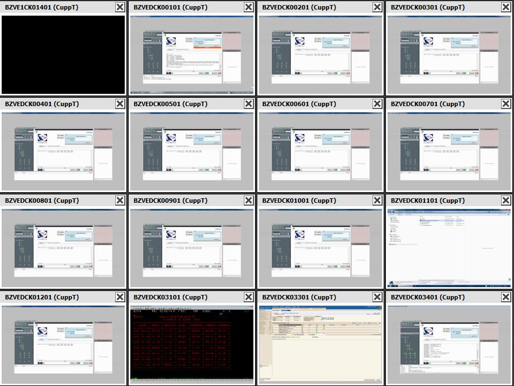Select the BZVEDCK01001 desktop thumbnail

click(x=320, y=248)
